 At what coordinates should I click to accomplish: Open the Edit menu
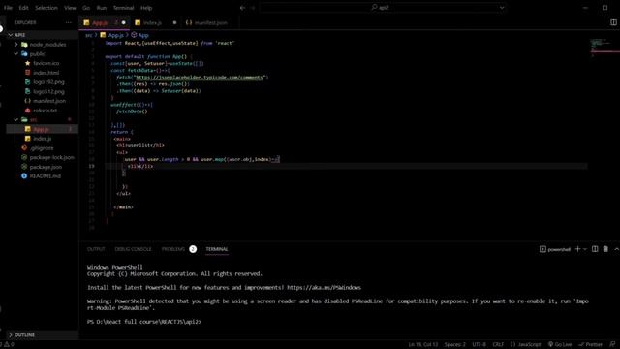(x=23, y=8)
